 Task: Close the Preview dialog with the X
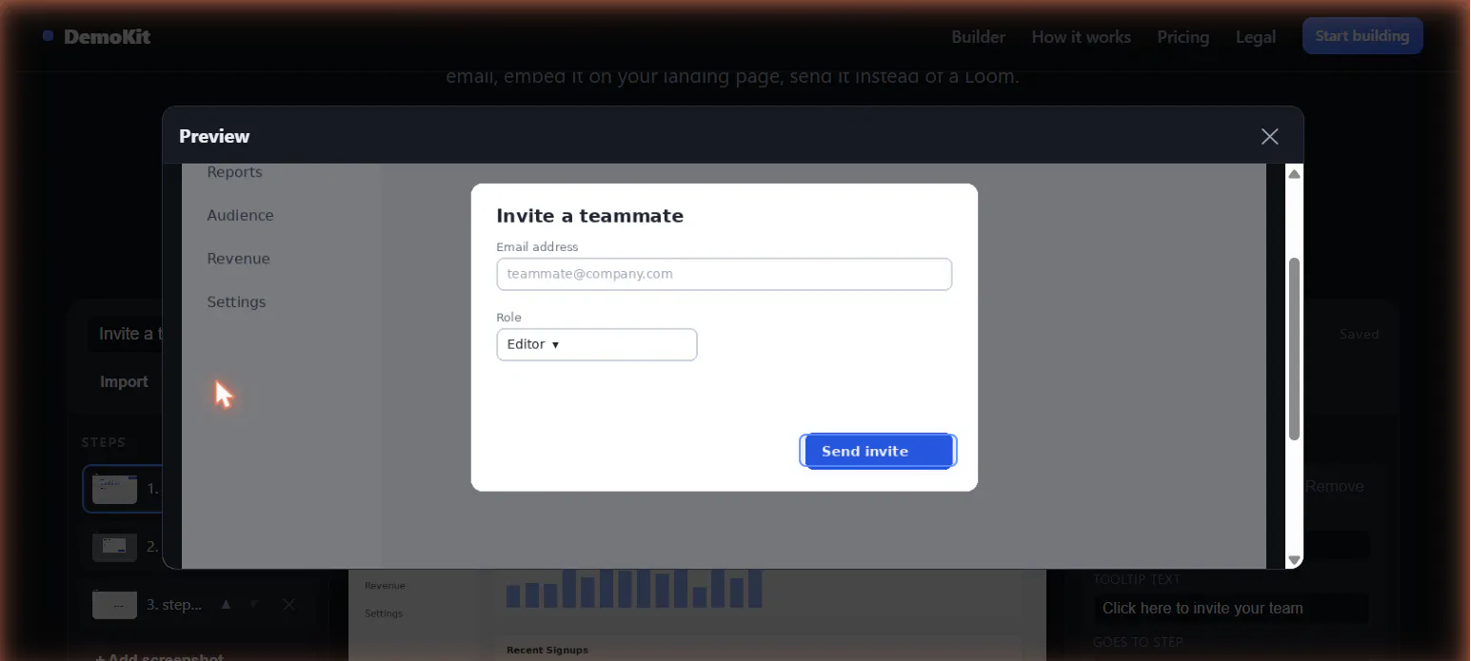pyautogui.click(x=1269, y=136)
